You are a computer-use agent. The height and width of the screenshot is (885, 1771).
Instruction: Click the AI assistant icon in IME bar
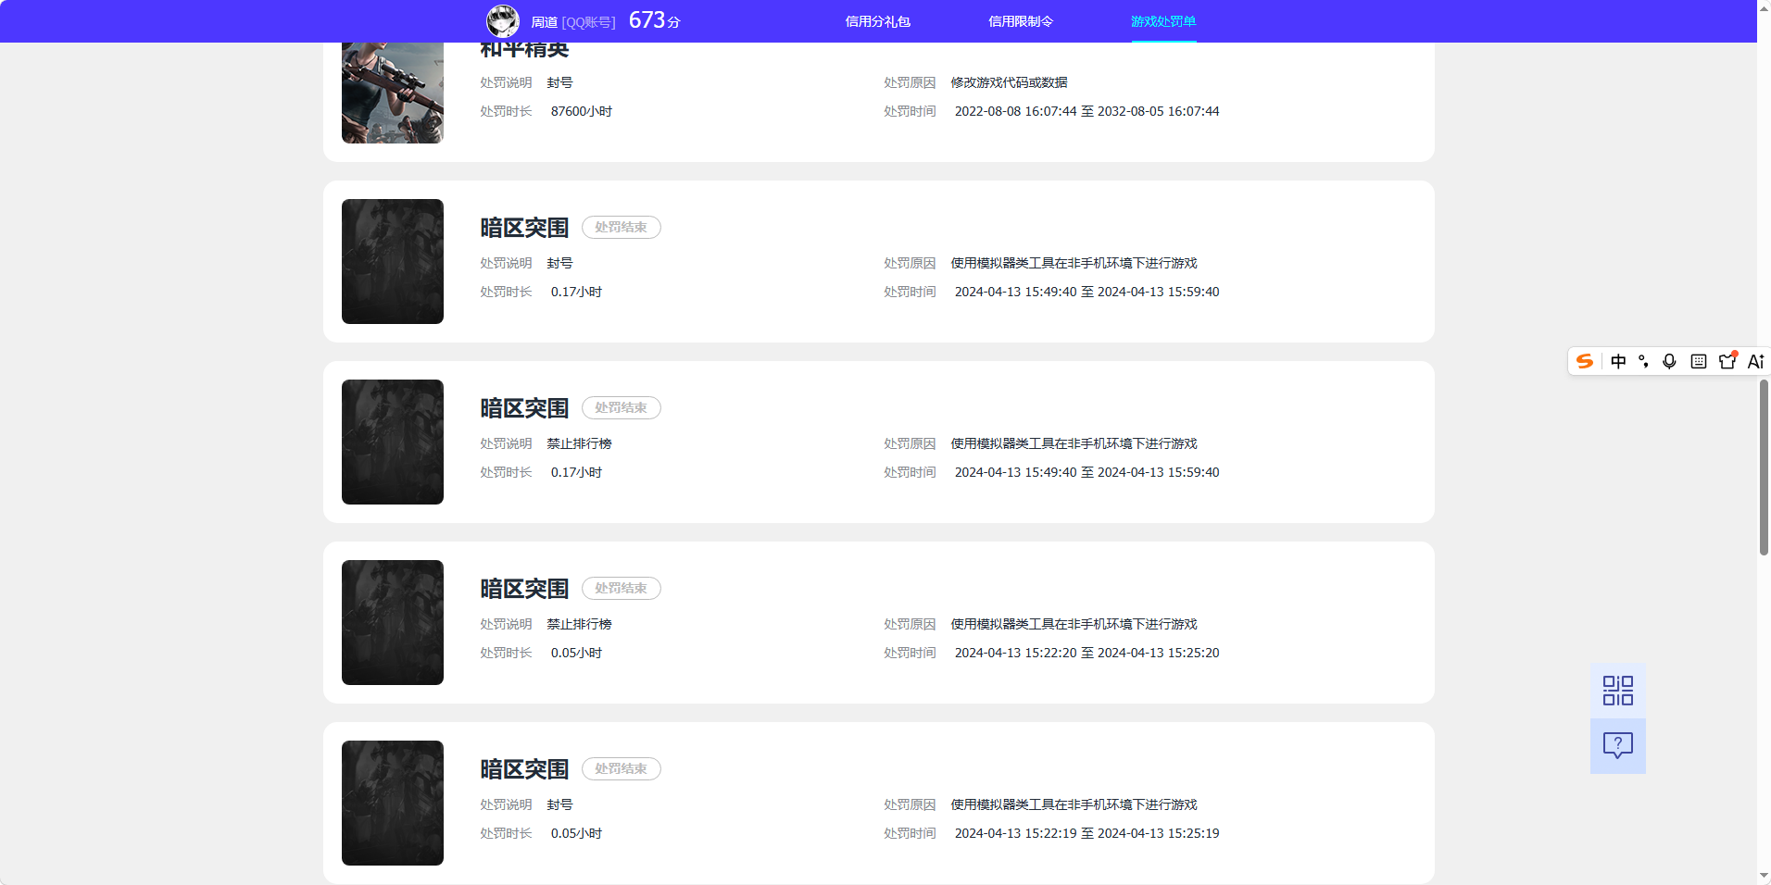point(1755,361)
